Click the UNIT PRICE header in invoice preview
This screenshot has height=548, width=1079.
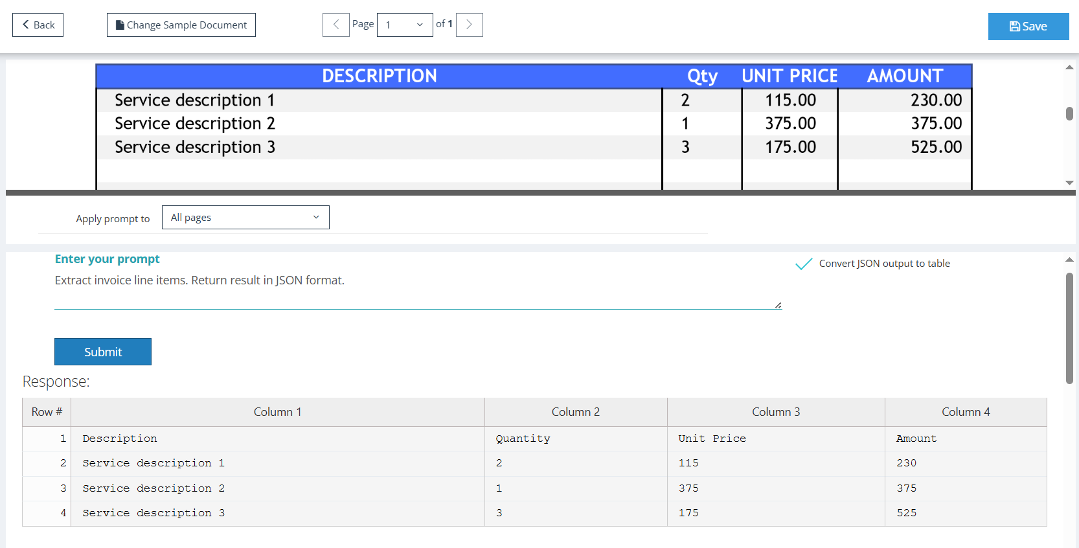click(x=789, y=76)
